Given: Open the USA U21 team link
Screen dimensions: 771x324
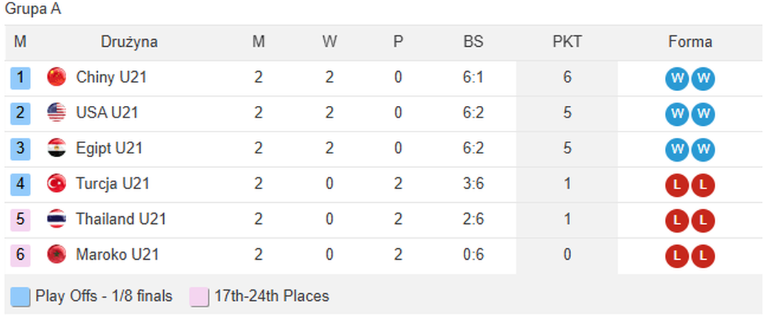Looking at the screenshot, I should [x=107, y=113].
